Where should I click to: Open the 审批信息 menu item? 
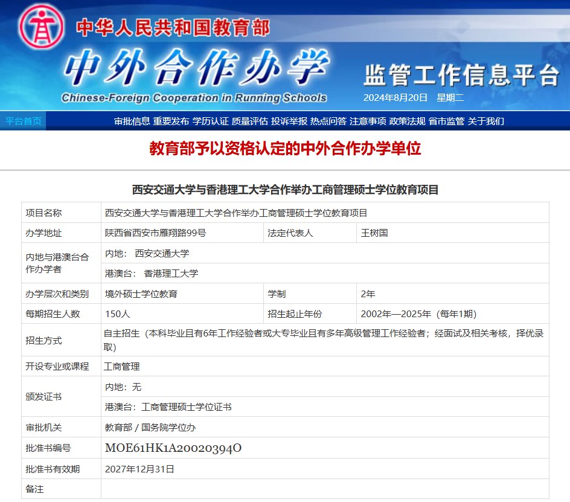point(132,121)
